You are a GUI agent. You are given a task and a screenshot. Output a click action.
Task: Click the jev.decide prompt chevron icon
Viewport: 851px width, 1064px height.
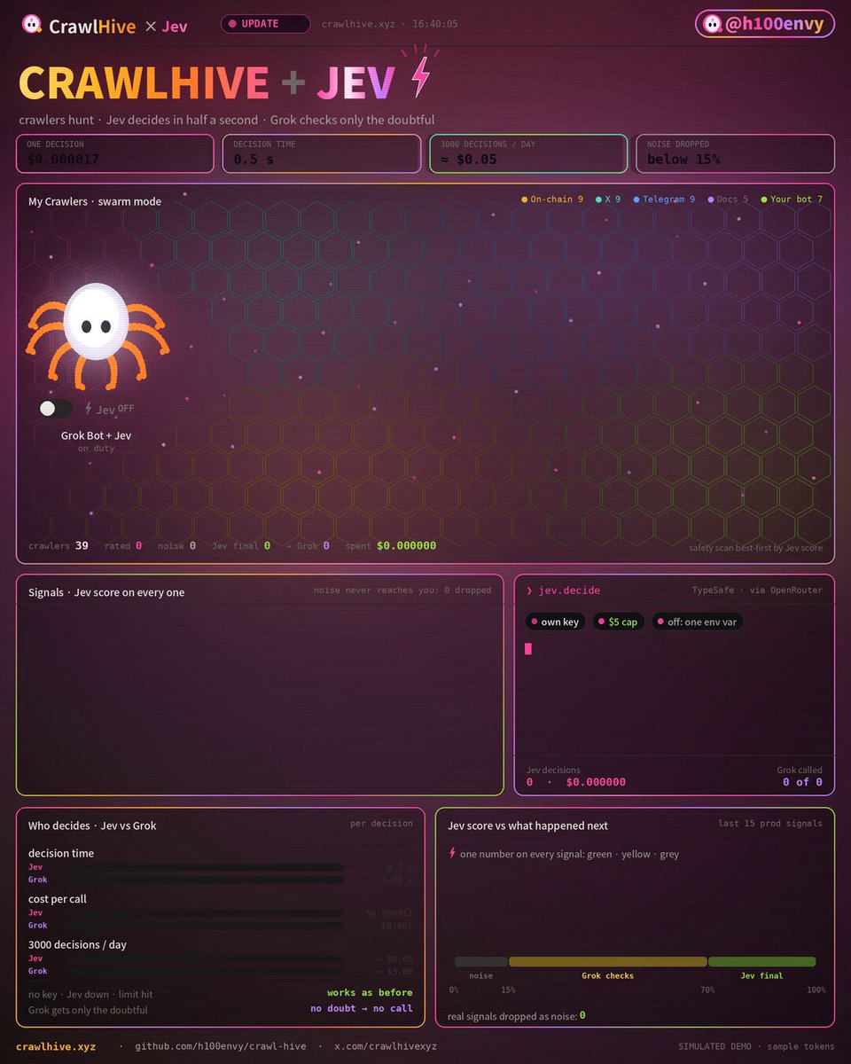[529, 591]
